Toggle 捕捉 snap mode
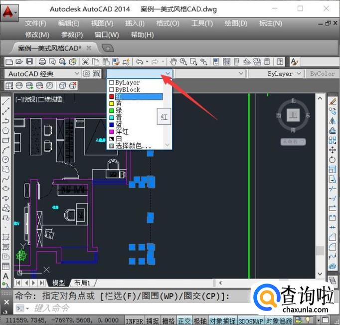The height and width of the screenshot is (325, 340). pyautogui.click(x=153, y=321)
